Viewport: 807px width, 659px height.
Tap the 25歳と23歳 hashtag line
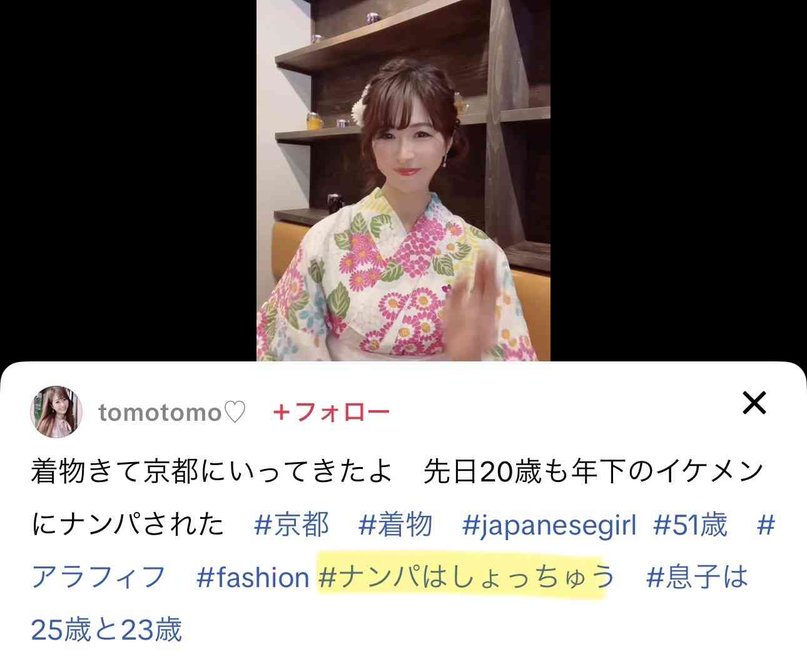[x=106, y=629]
